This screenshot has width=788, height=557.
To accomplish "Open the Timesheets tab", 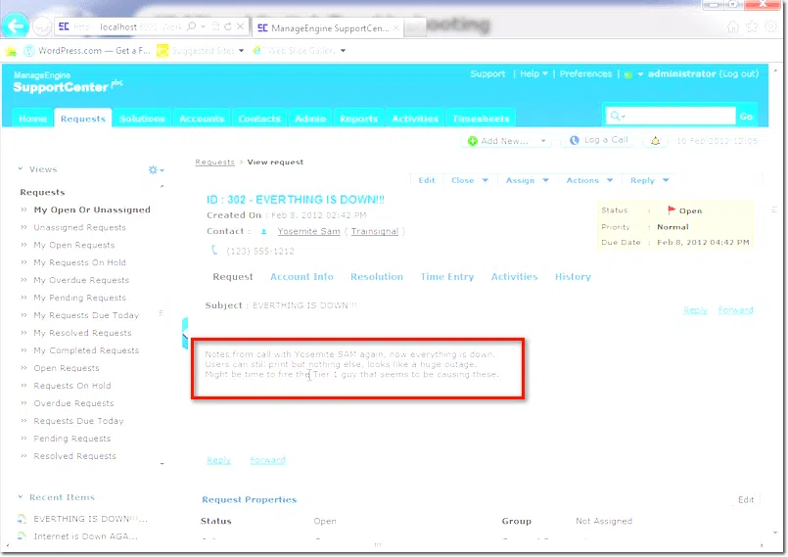I will click(481, 118).
